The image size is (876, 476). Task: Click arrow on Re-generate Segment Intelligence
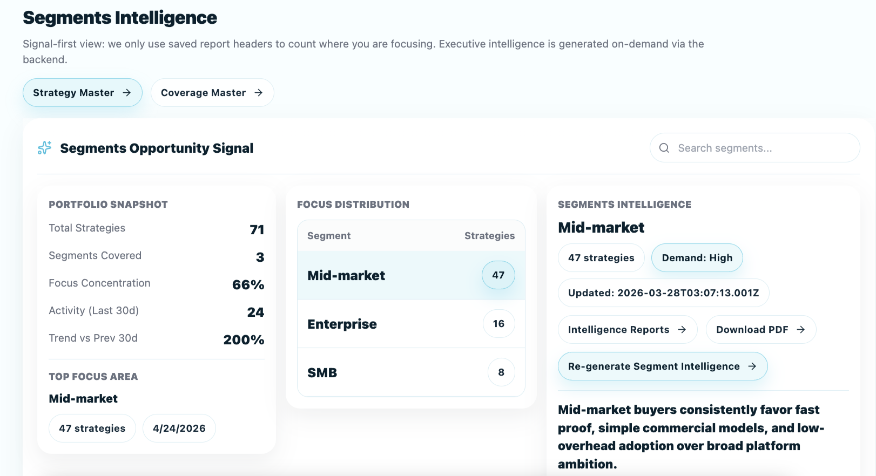click(752, 366)
